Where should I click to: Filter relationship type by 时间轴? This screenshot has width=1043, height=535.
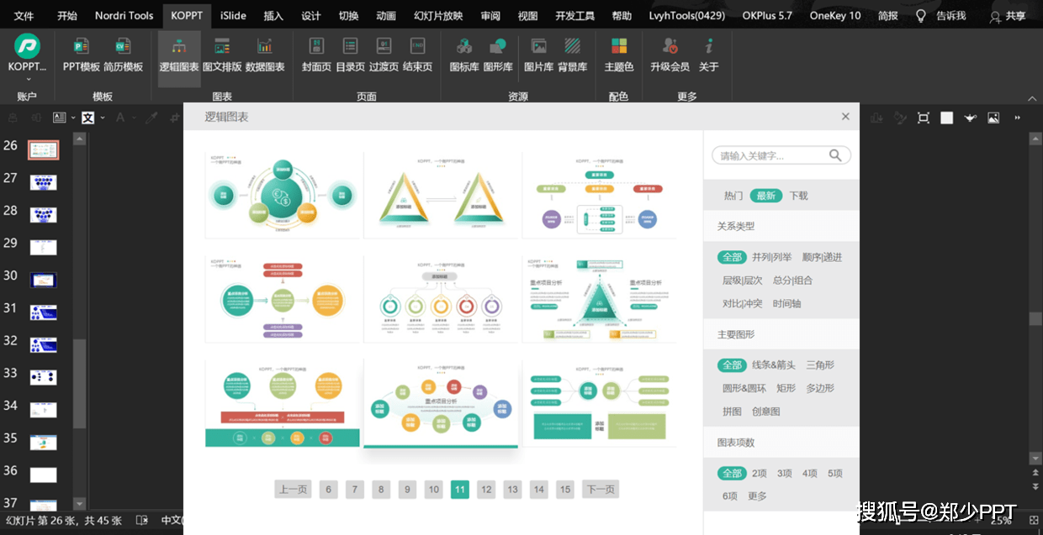[786, 303]
